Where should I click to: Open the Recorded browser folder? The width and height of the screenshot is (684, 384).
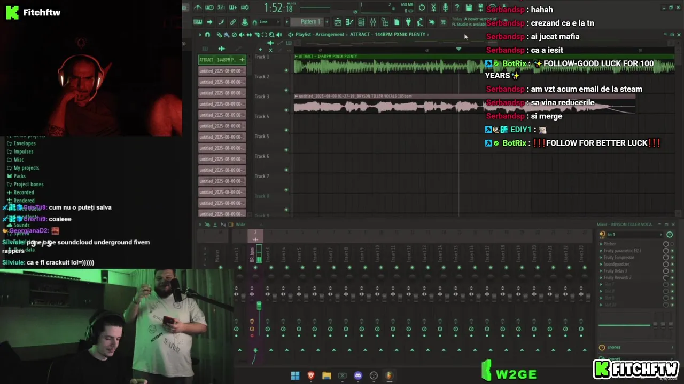[24, 193]
